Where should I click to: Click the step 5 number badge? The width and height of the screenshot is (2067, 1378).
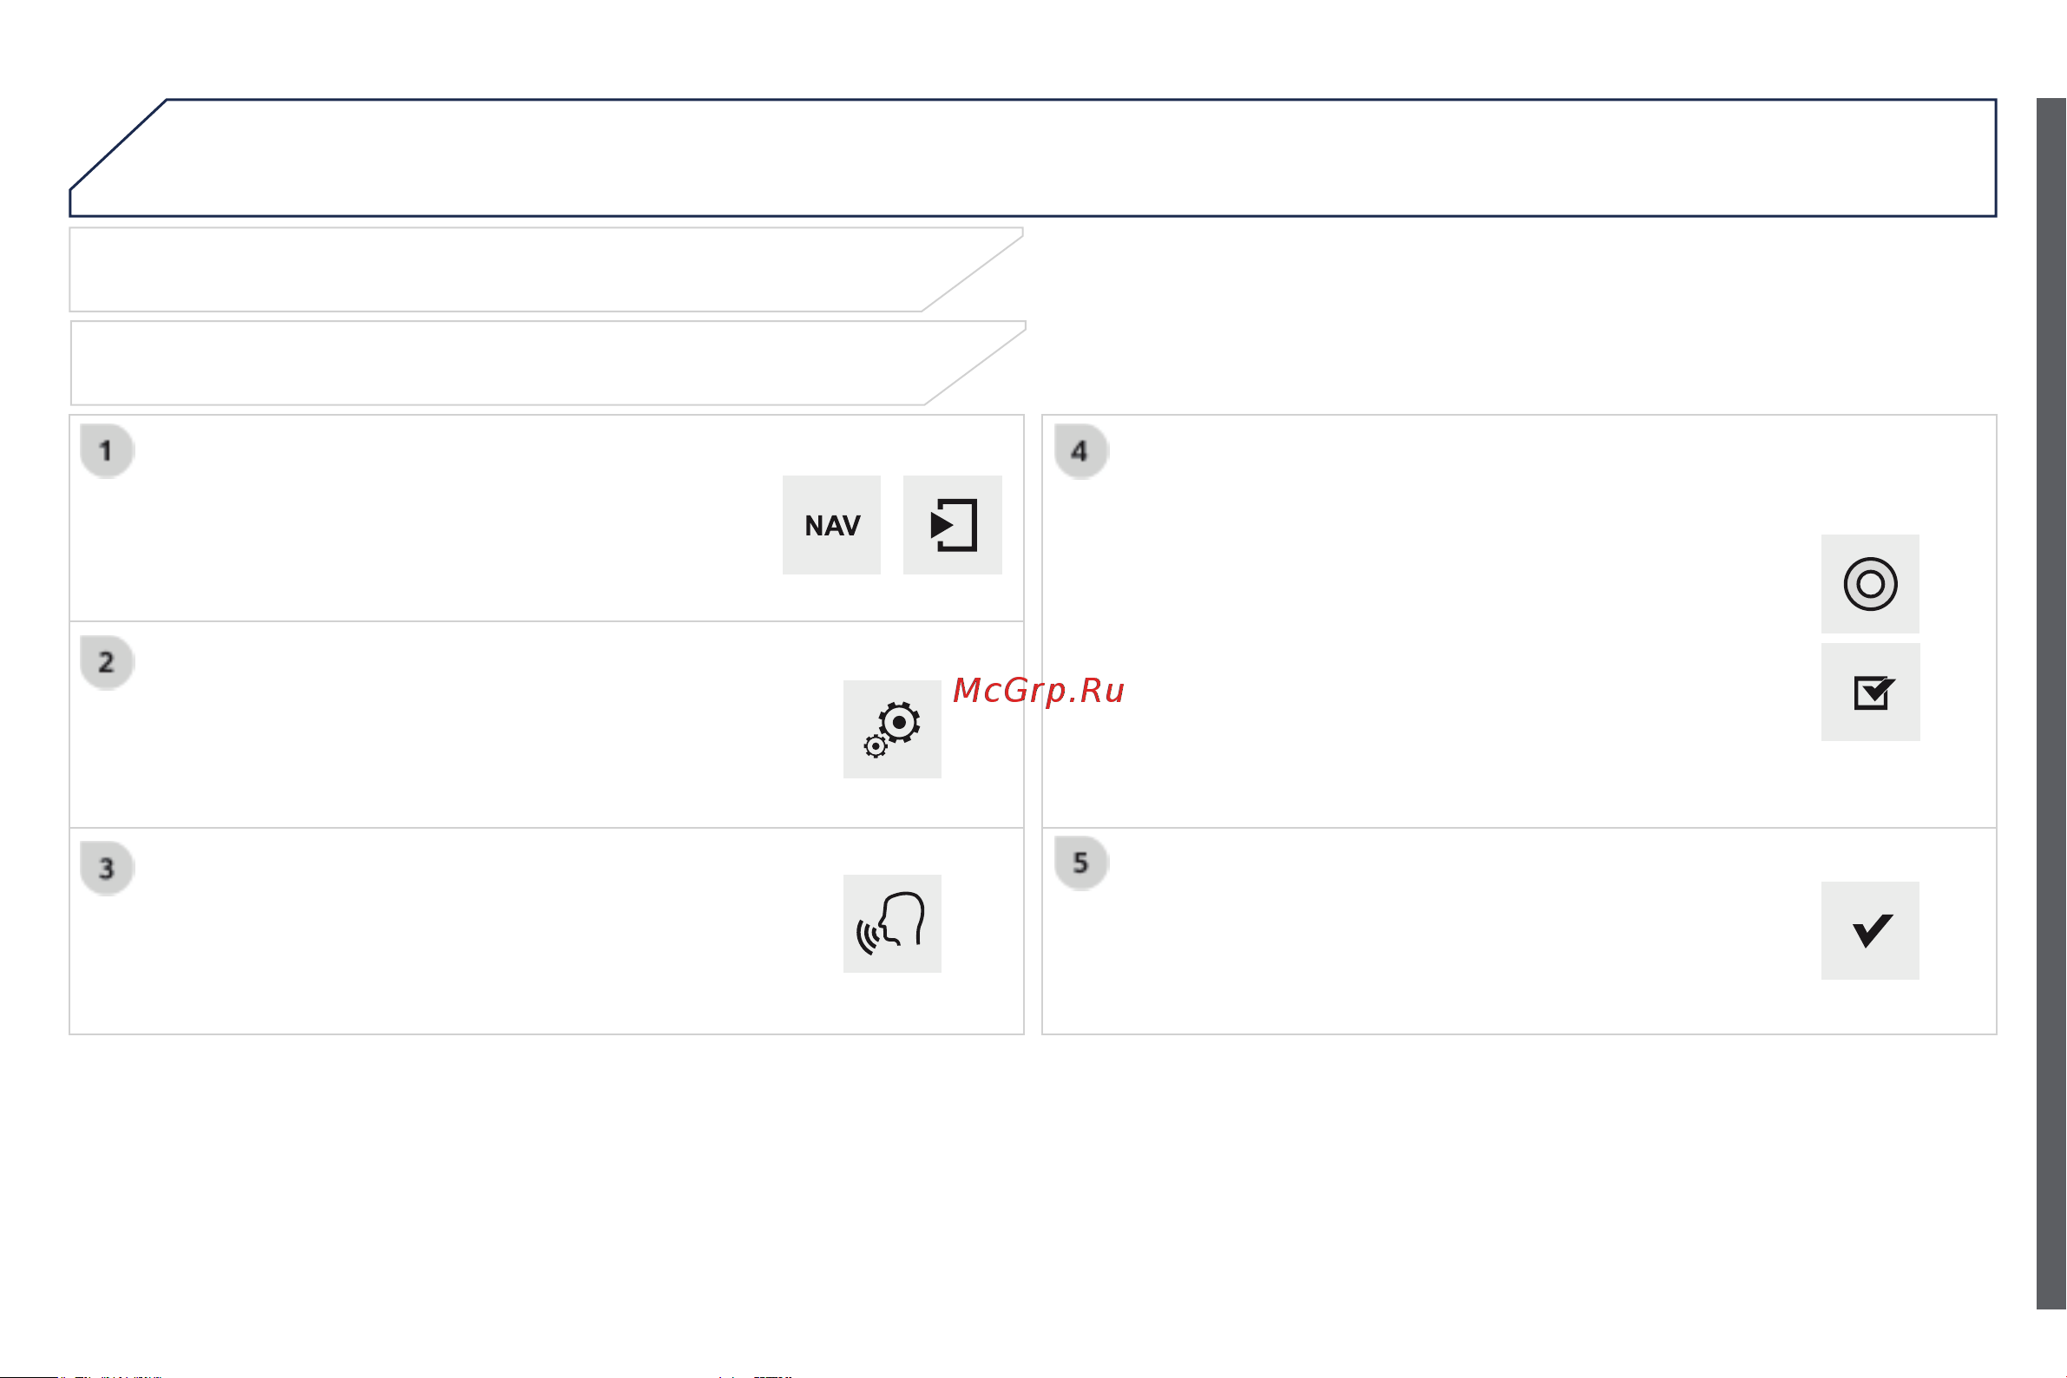pos(1080,863)
